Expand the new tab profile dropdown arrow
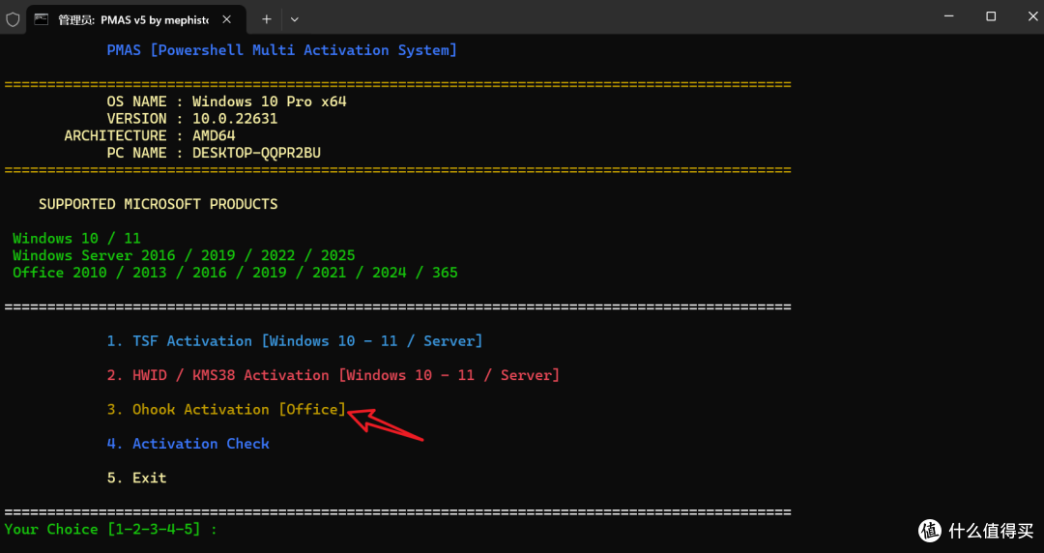Viewport: 1044px width, 553px height. coord(294,19)
